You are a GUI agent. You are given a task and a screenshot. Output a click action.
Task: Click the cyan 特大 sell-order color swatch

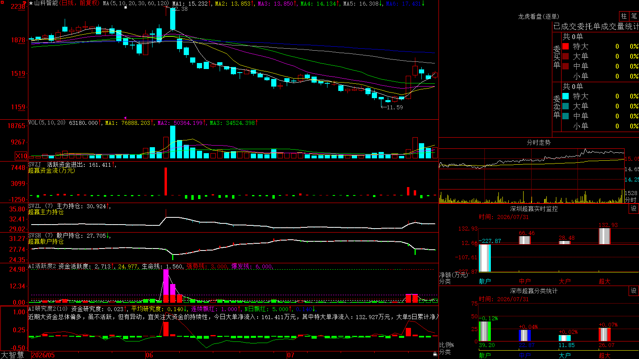tap(566, 96)
